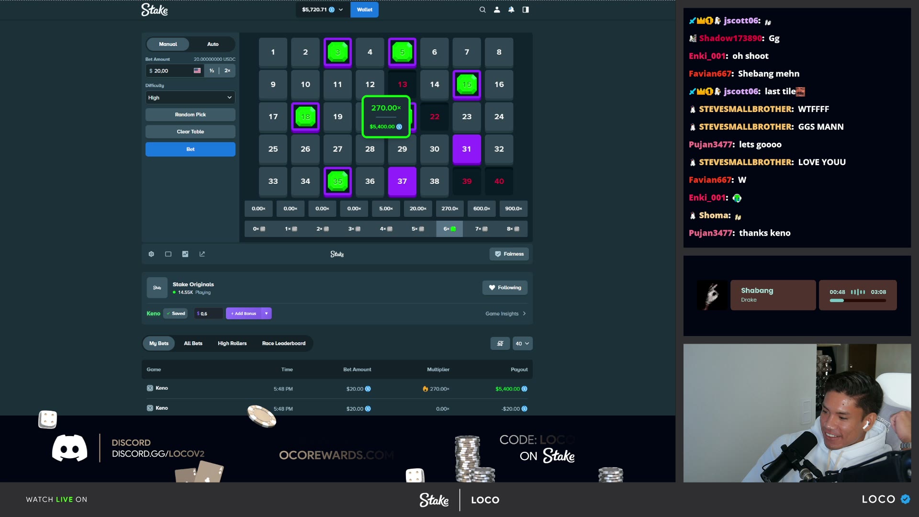
Task: Click the Keno game link
Action: 153,314
